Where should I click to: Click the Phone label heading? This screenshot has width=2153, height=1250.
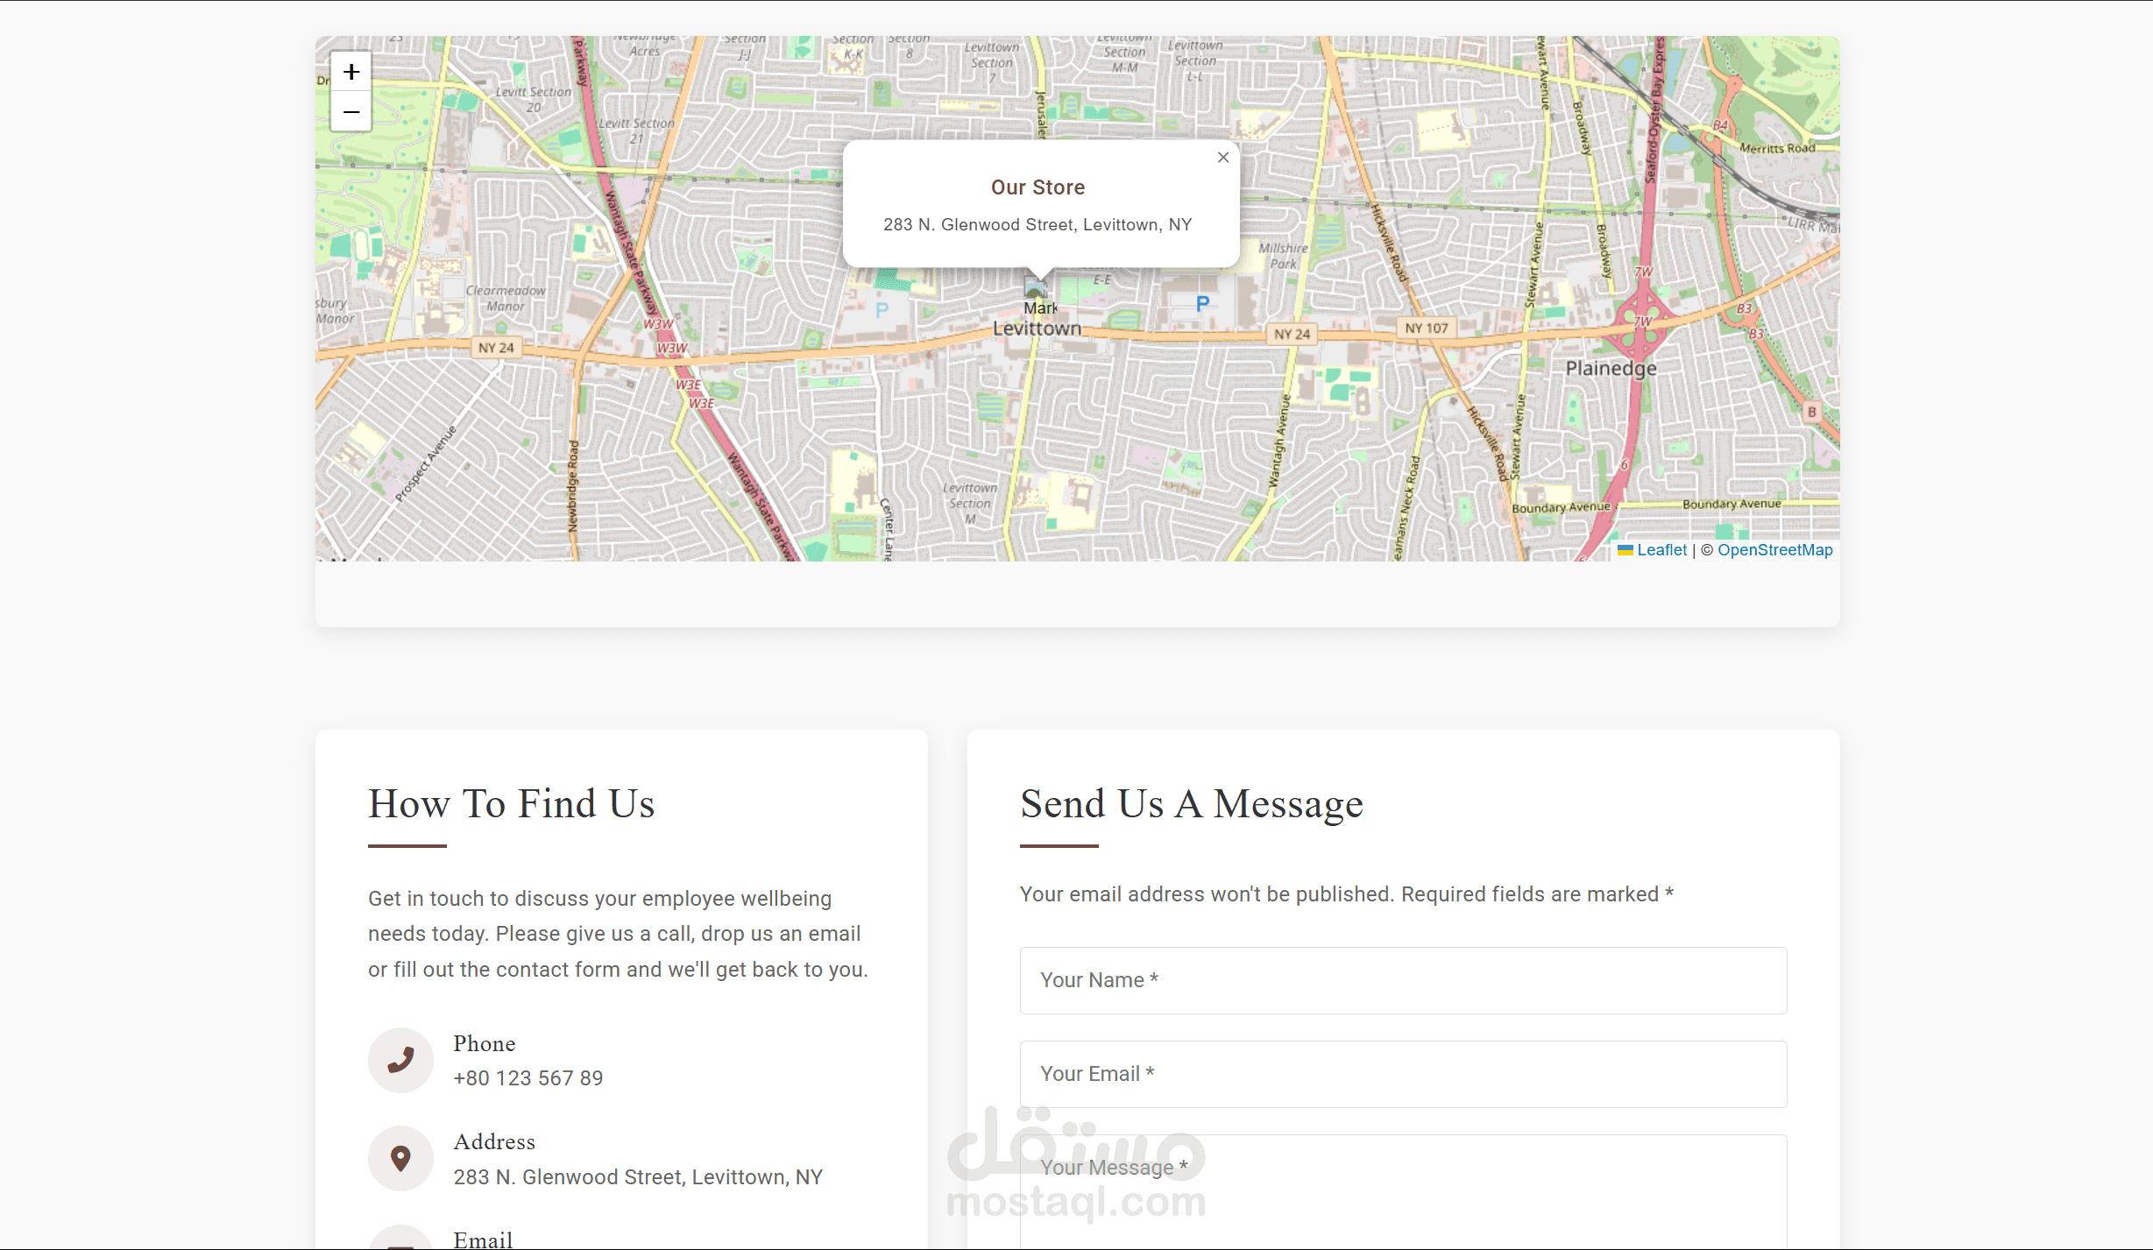tap(485, 1044)
